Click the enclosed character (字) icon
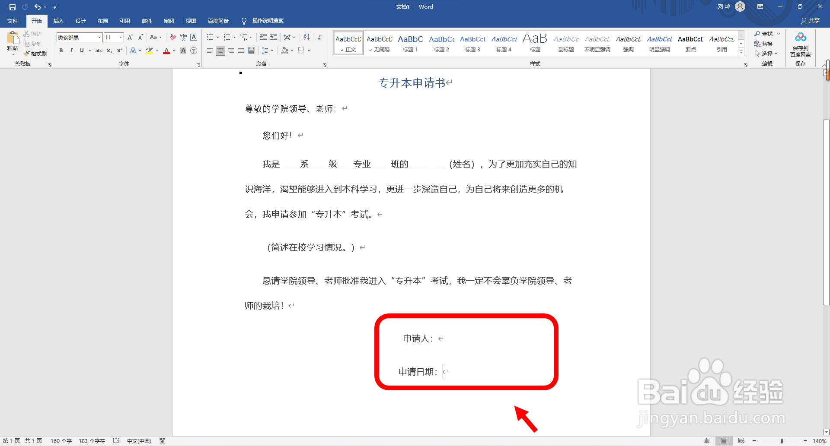This screenshot has height=446, width=830. 194,51
